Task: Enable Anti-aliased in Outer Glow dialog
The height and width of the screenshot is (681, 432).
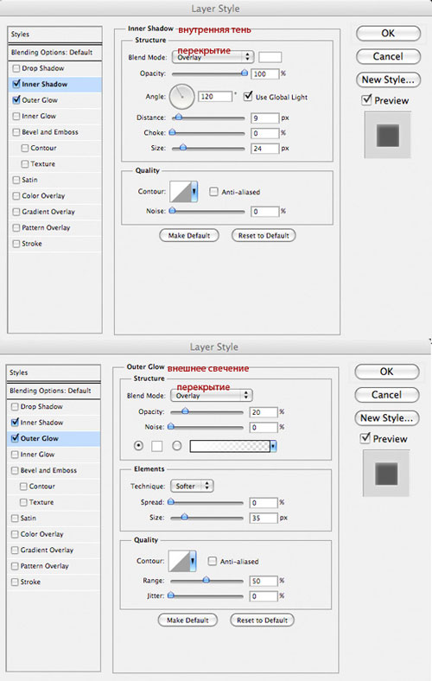Action: (x=212, y=561)
